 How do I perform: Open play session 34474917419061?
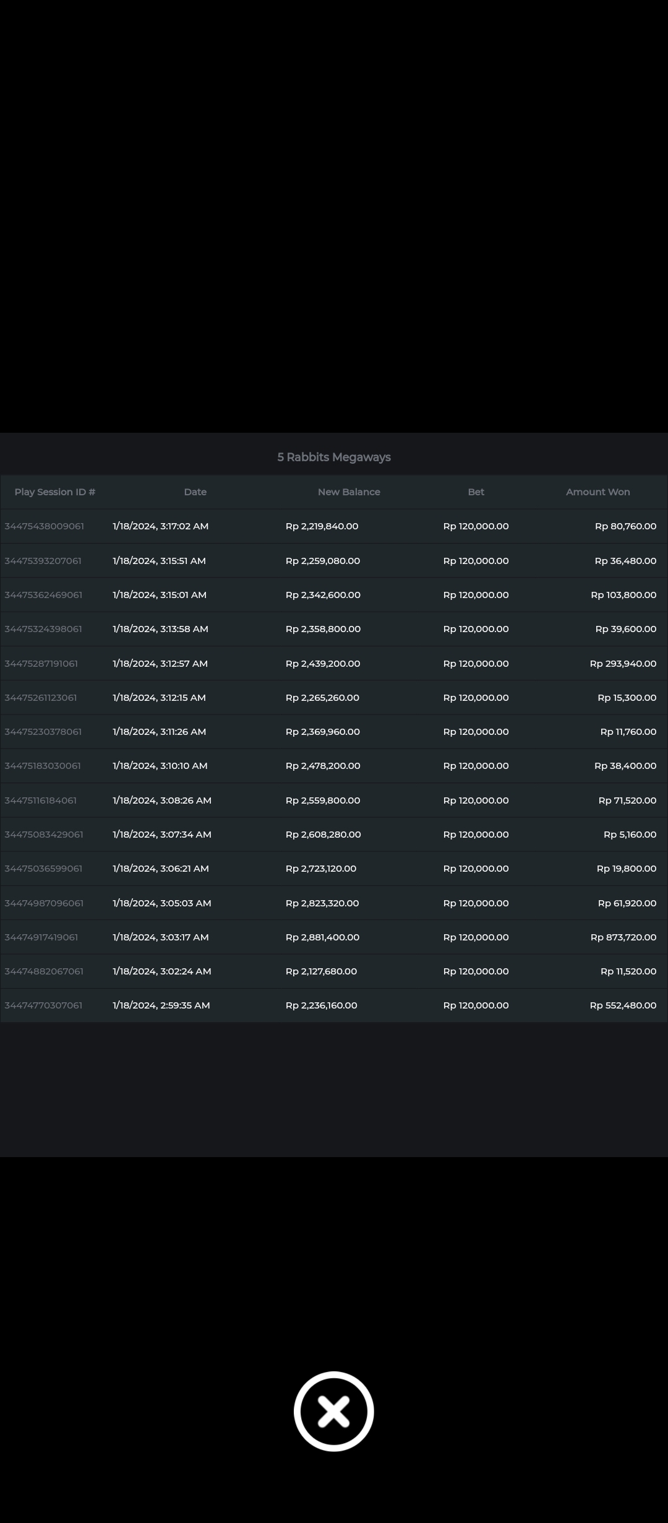point(41,937)
